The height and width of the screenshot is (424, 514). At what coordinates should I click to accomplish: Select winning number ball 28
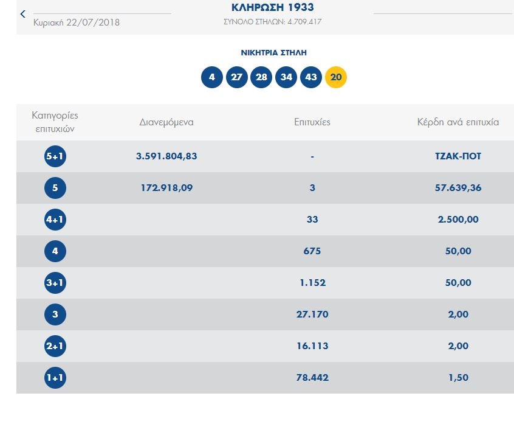tap(261, 77)
